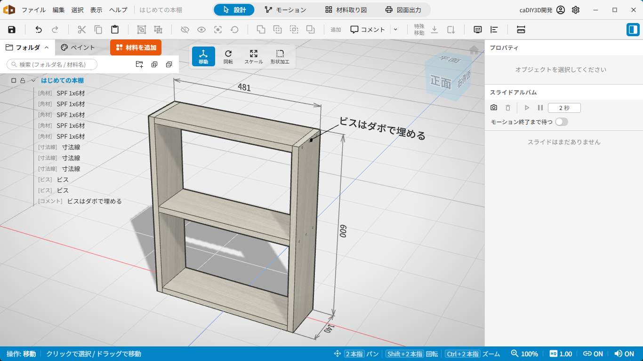The width and height of the screenshot is (643, 361).
Task: Open the ファイル menu
Action: click(x=34, y=10)
